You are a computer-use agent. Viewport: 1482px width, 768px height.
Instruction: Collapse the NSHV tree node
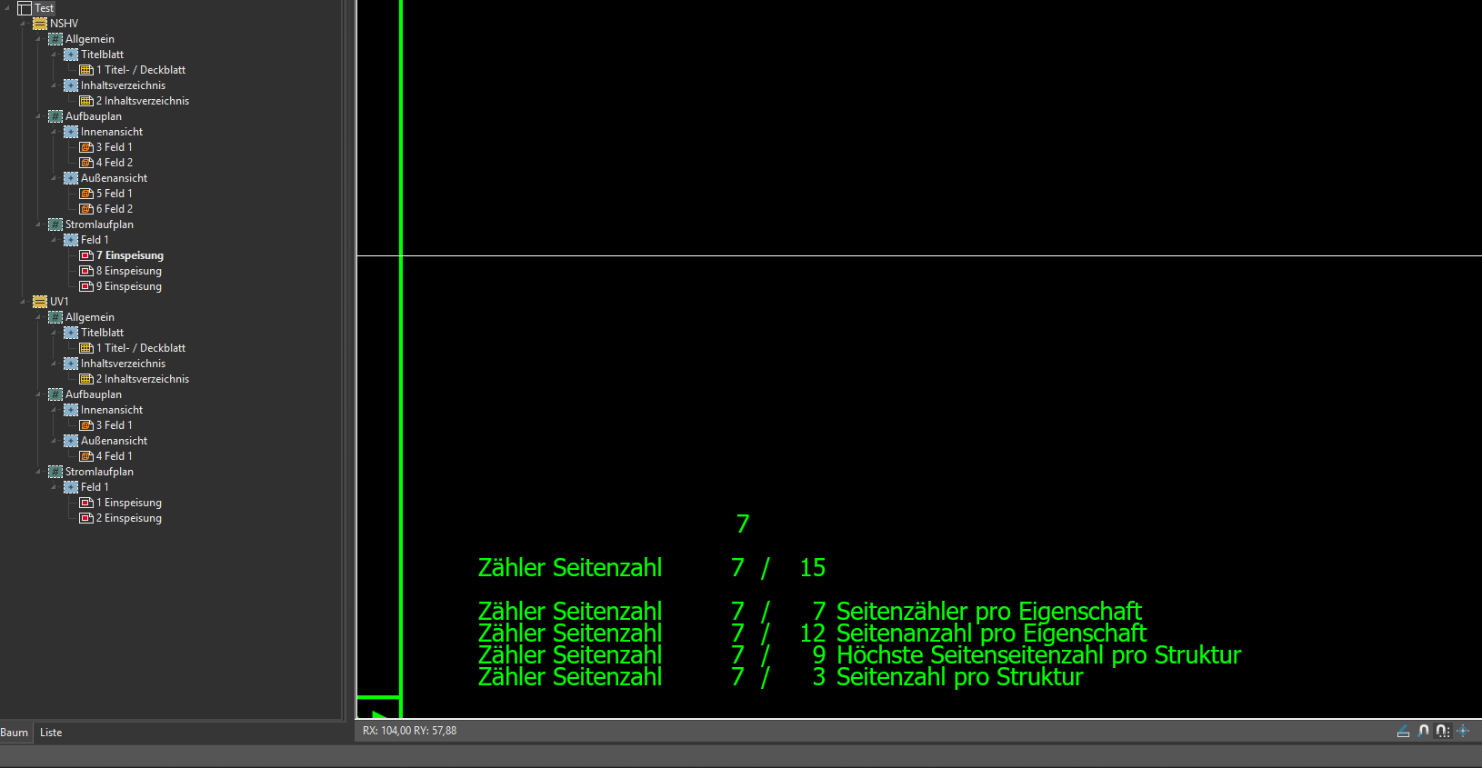[24, 24]
